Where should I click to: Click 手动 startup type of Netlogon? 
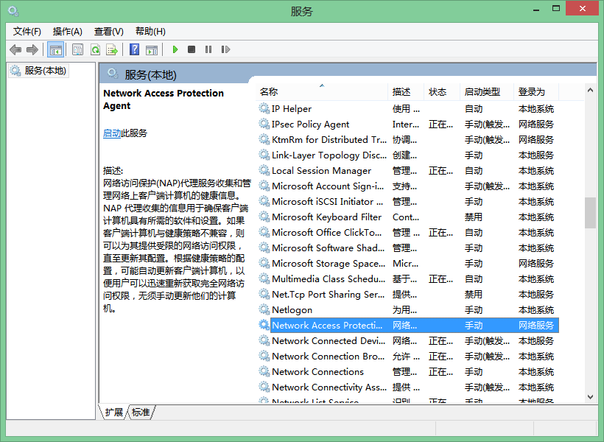point(474,310)
